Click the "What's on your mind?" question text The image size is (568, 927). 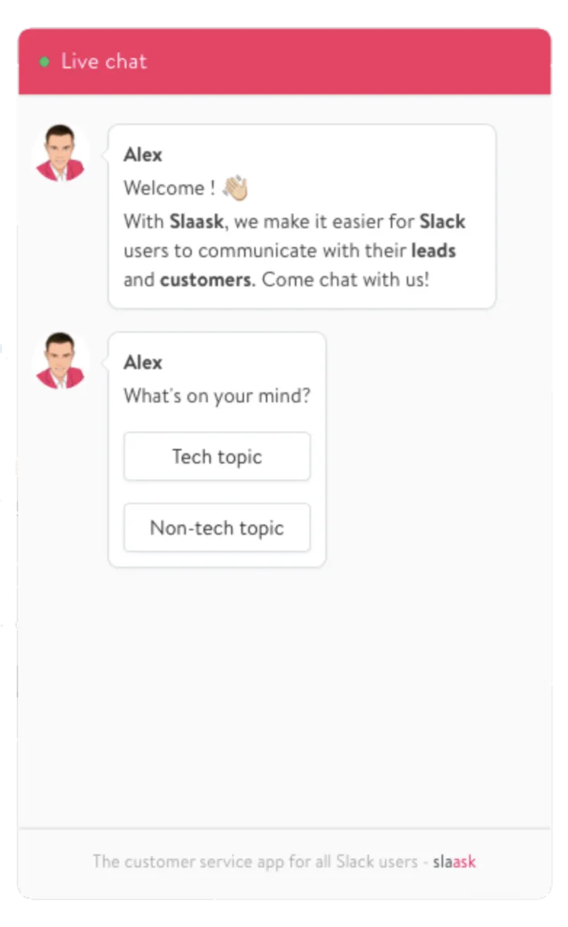(x=217, y=396)
